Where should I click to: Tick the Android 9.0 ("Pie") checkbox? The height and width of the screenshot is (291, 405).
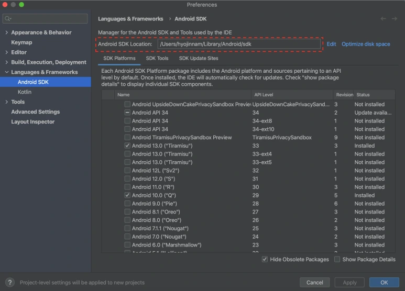[x=127, y=204]
